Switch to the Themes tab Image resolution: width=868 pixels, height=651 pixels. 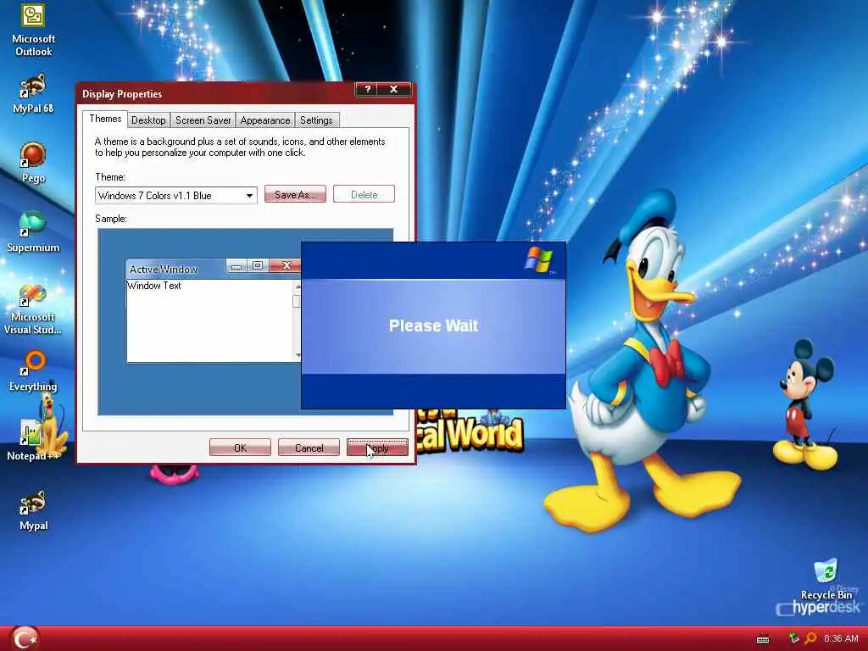coord(105,119)
